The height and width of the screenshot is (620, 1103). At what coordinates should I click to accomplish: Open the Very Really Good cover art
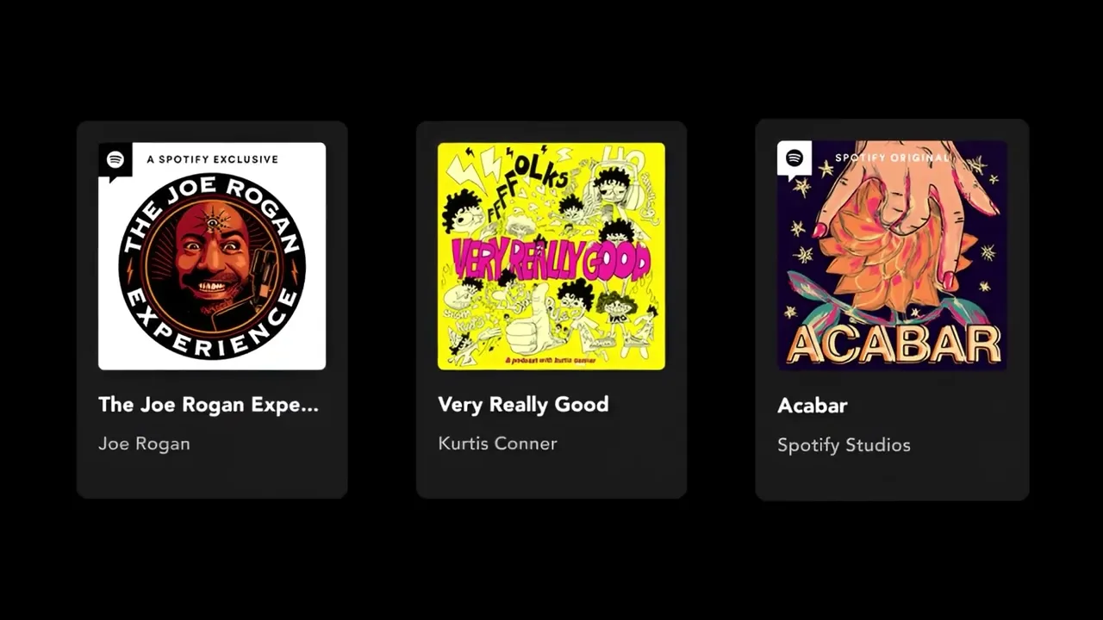pyautogui.click(x=551, y=257)
